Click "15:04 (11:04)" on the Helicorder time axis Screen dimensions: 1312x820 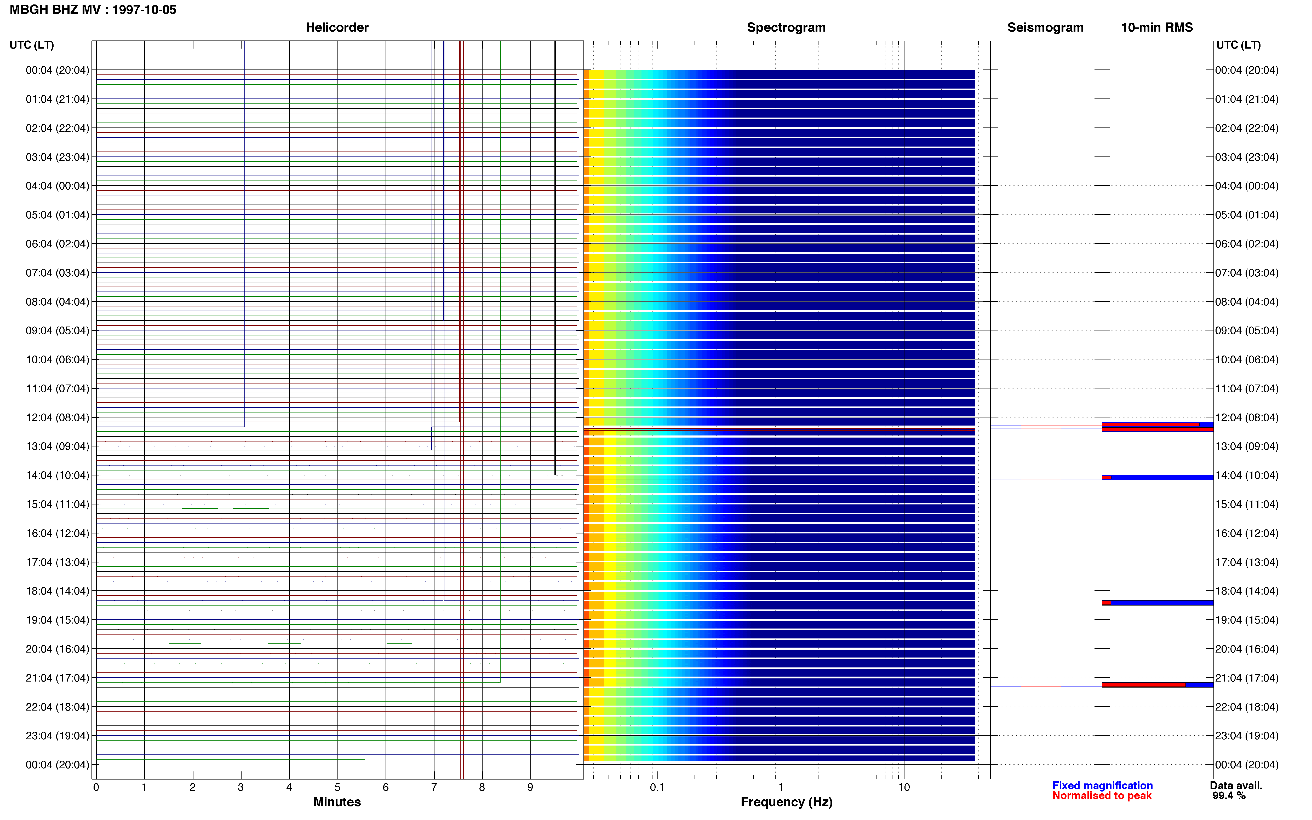(x=58, y=504)
